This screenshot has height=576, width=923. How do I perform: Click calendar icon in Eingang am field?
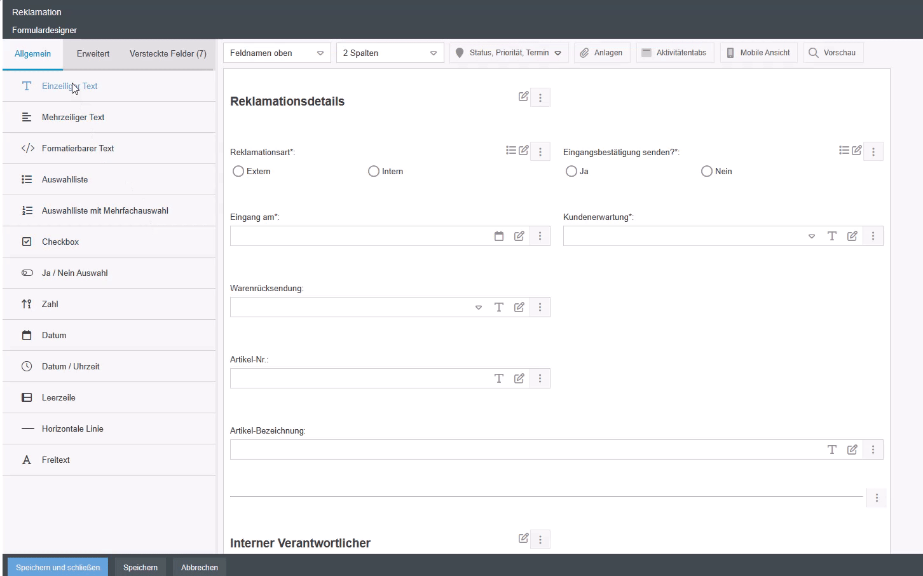[x=499, y=237]
